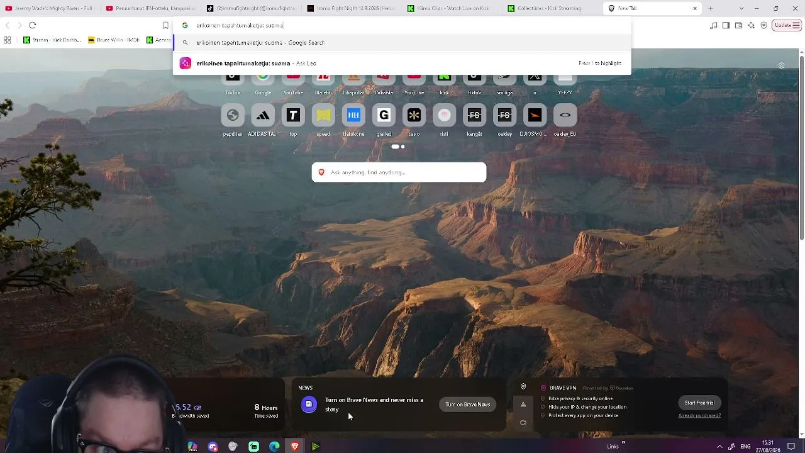This screenshot has height=453, width=805.
Task: Expand the tab search dropdown arrow
Action: pos(741,8)
